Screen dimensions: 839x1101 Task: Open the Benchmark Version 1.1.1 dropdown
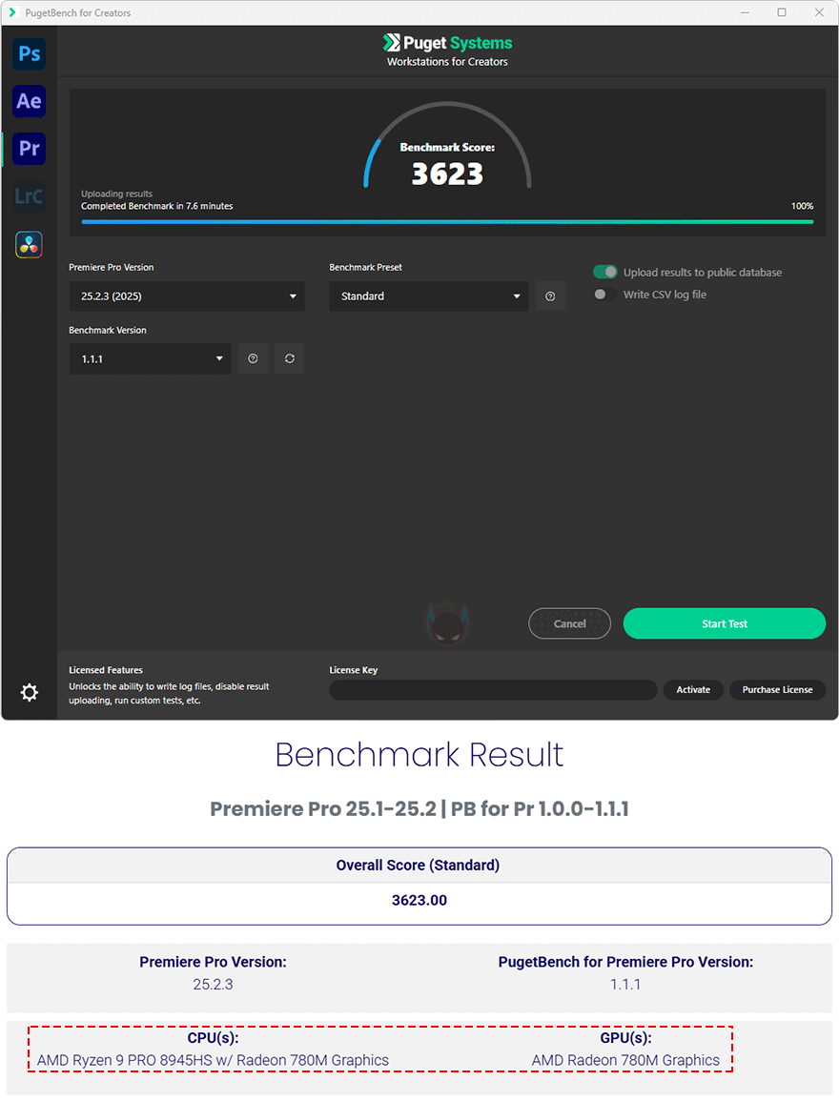[150, 358]
